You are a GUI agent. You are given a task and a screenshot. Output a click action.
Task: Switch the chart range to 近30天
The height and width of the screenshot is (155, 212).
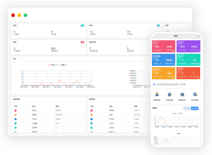click(x=187, y=108)
